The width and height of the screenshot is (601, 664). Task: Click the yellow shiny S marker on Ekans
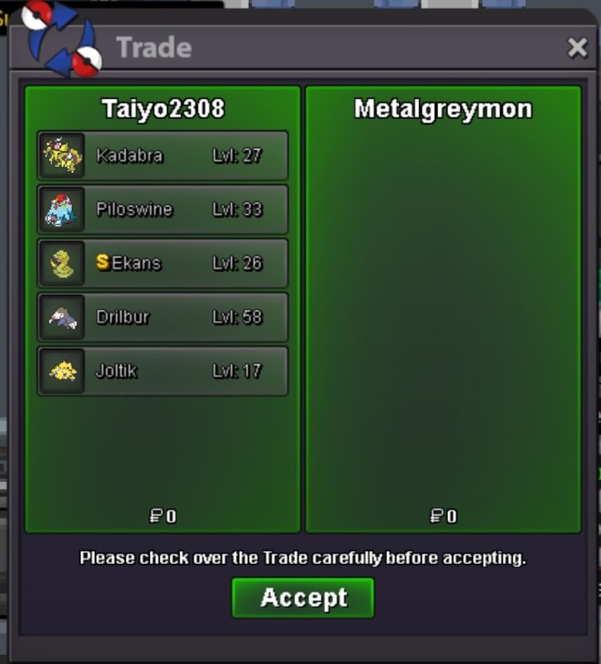click(103, 262)
